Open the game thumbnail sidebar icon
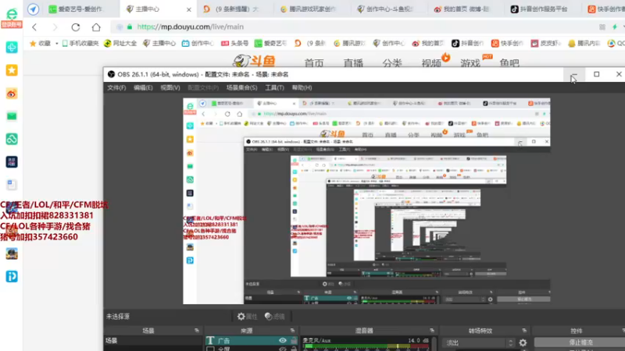 tap(12, 254)
